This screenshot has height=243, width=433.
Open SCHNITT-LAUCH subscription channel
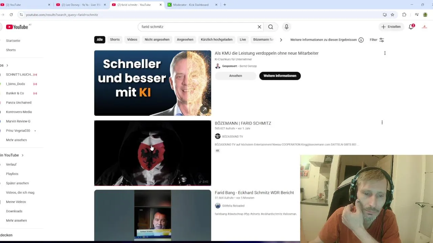pyautogui.click(x=19, y=75)
